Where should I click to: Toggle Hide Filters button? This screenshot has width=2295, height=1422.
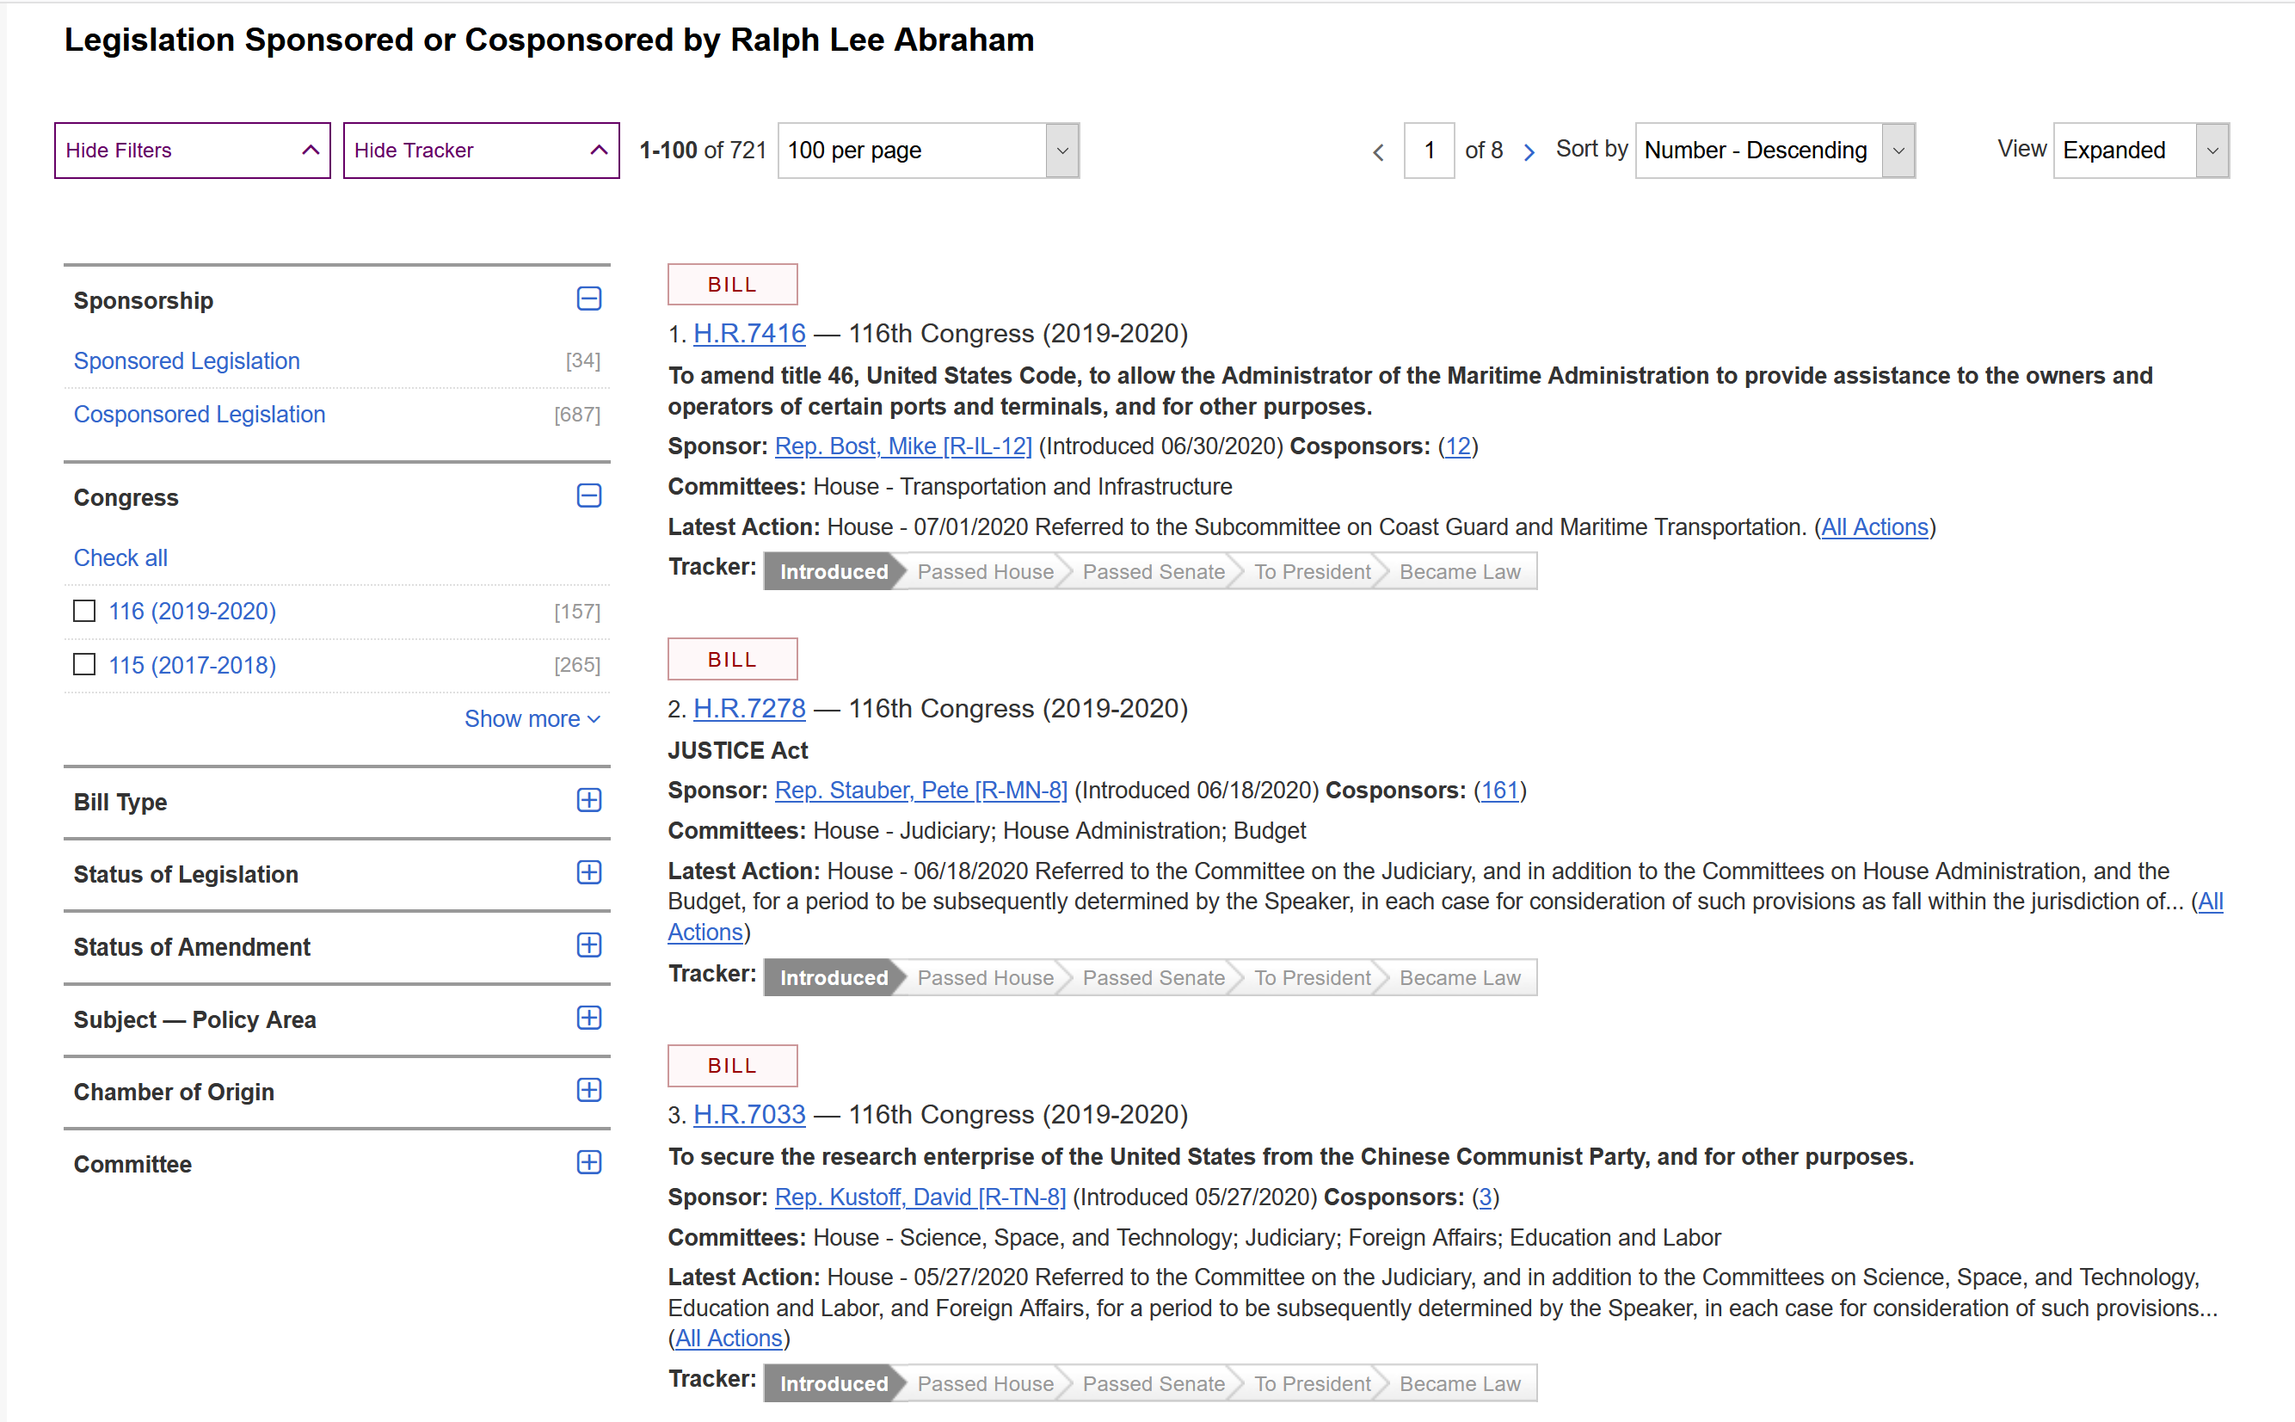point(192,151)
